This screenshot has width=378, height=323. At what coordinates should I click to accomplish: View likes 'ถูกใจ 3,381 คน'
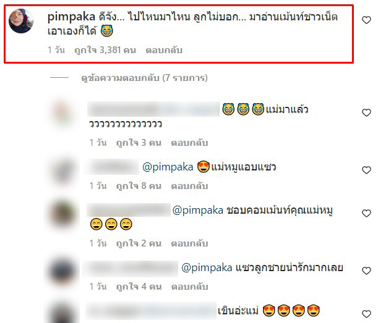(105, 50)
